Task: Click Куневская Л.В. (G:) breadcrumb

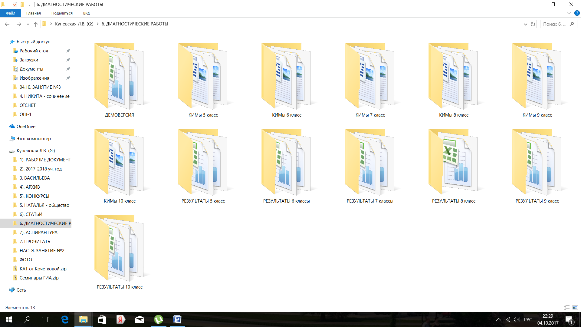Action: [74, 24]
